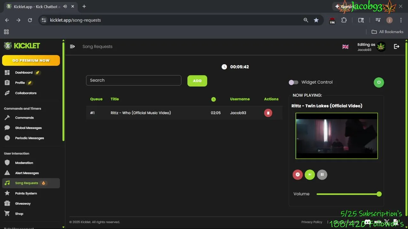The width and height of the screenshot is (408, 229).
Task: Click the browser back arrow
Action: point(7,20)
